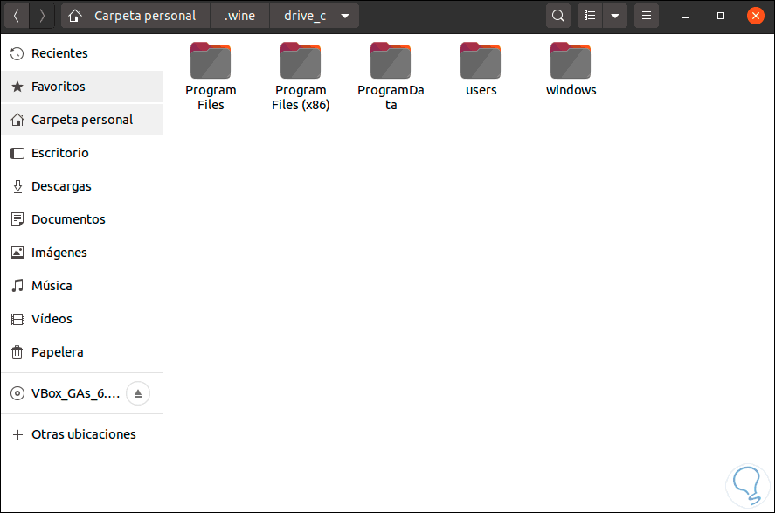Image resolution: width=775 pixels, height=513 pixels.
Task: Eject the VBox_GAs disc
Action: (x=138, y=393)
